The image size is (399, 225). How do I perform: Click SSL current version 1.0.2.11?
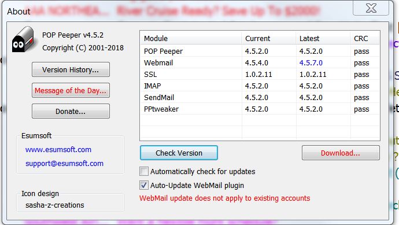point(258,74)
